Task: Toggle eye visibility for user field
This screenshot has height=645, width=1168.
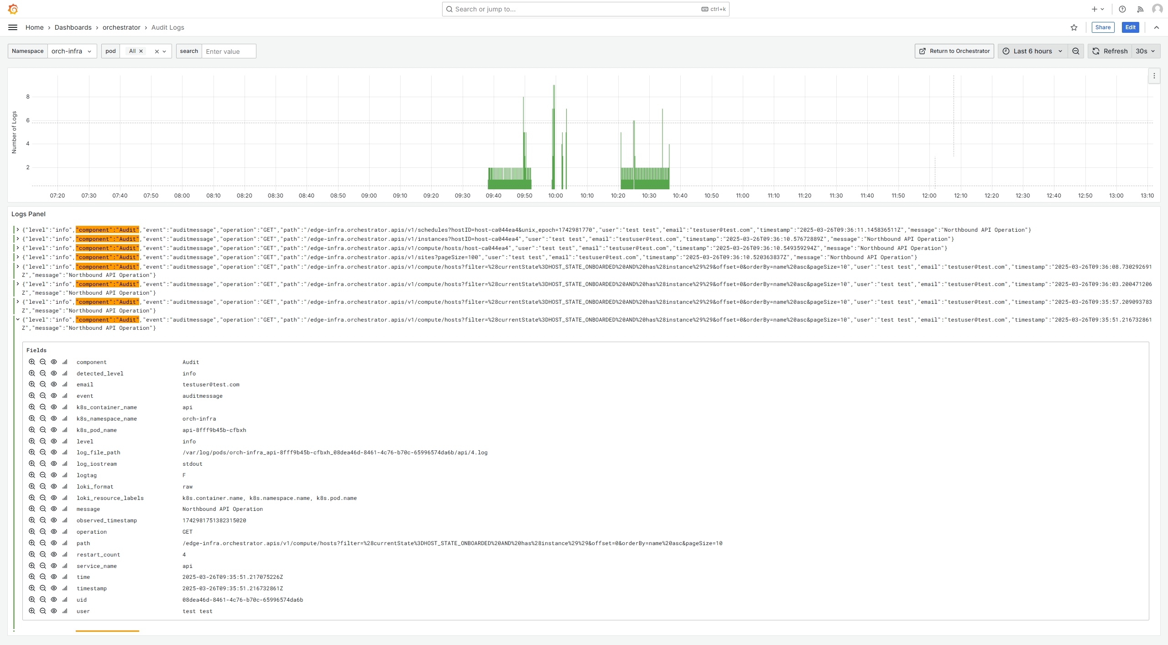Action: click(x=54, y=611)
